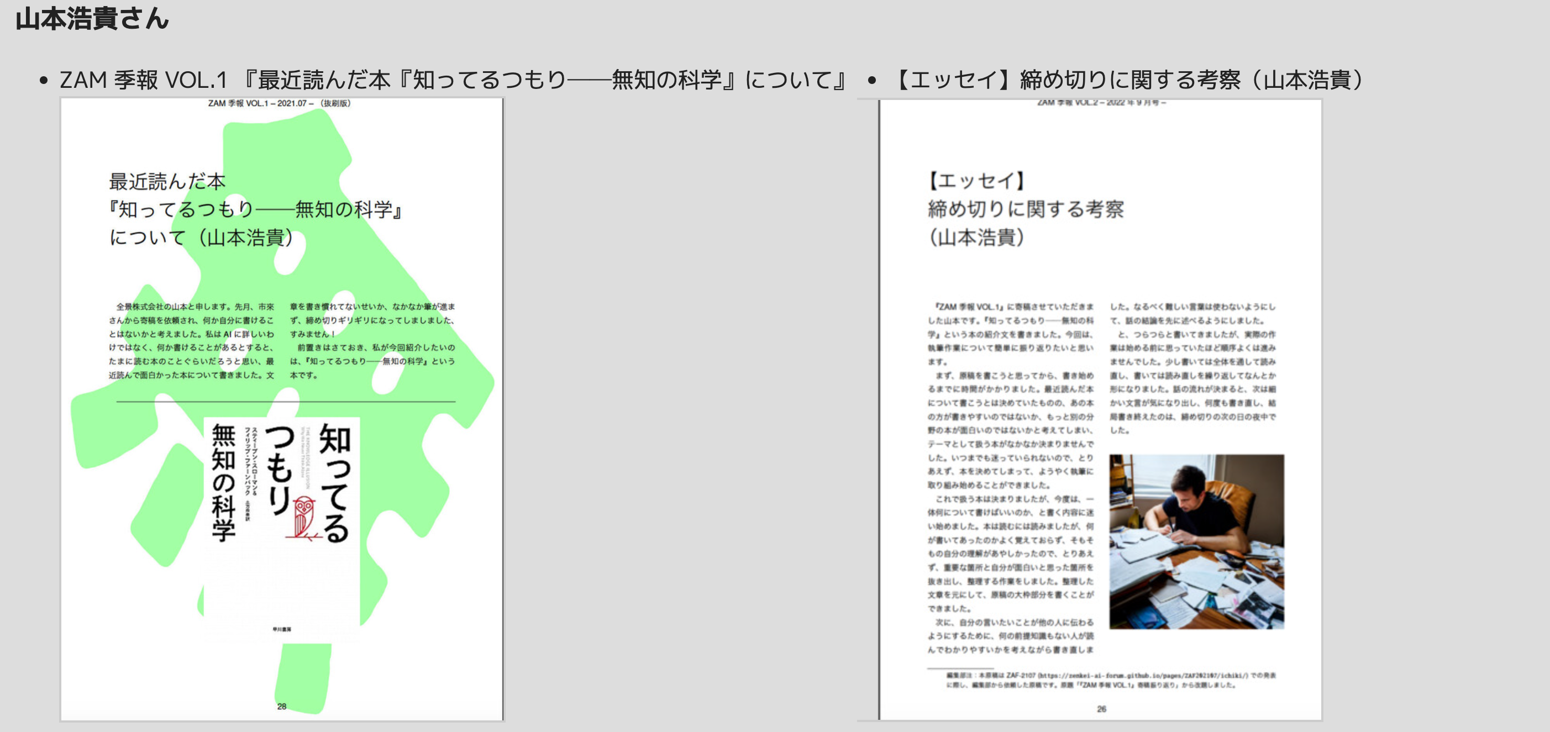
Task: Click (山本浩貴) author name in right page
Action: [976, 237]
